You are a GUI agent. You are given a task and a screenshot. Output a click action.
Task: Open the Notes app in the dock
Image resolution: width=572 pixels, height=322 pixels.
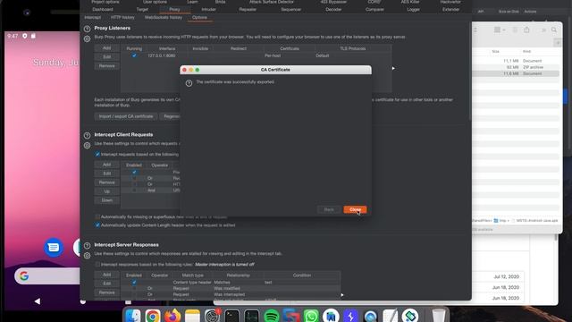[x=192, y=316]
